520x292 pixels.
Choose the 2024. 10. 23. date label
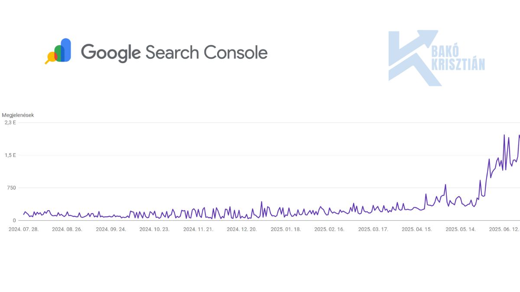154,229
